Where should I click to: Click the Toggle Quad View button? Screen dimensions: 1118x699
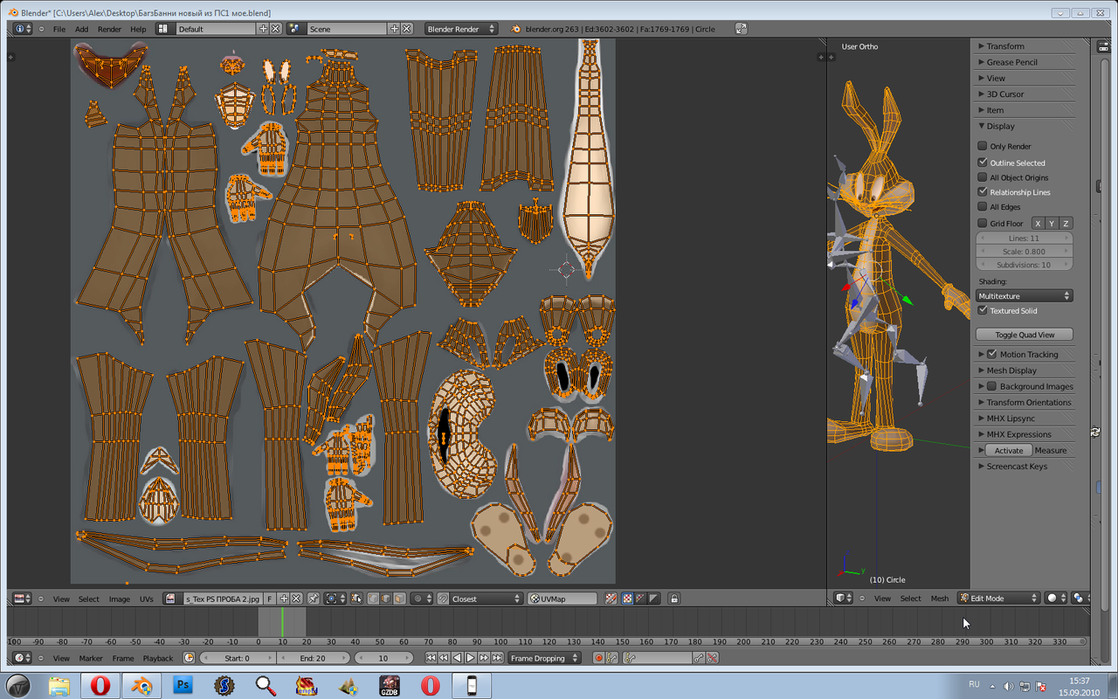point(1025,335)
